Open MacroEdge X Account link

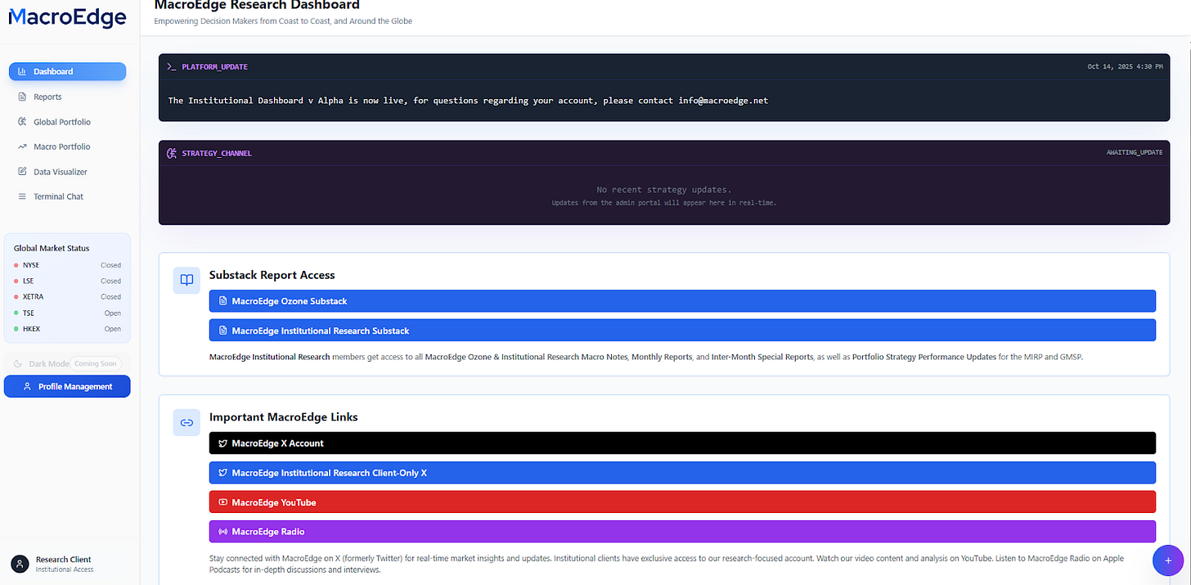coord(682,443)
